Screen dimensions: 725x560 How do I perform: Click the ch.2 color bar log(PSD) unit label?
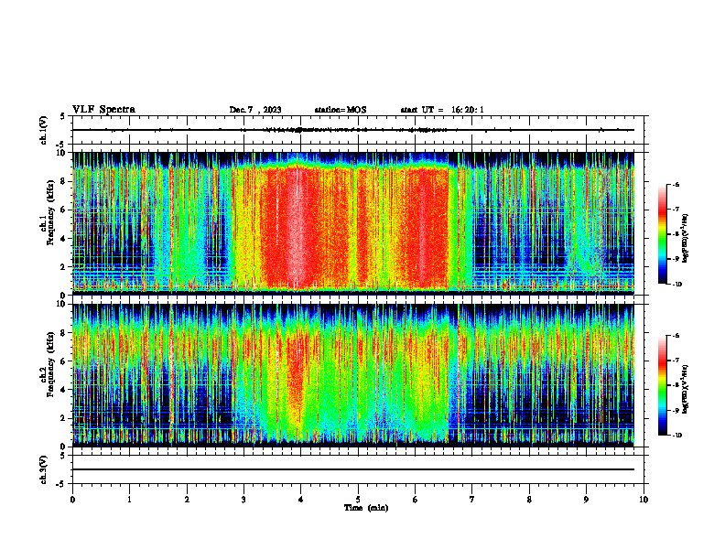pos(686,389)
